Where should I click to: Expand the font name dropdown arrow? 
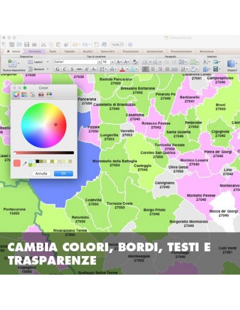[100, 62]
